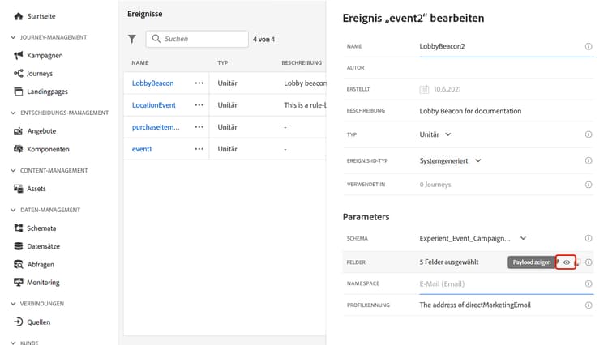Image resolution: width=608 pixels, height=345 pixels.
Task: Collapse the Daten-Management section
Action: (x=13, y=210)
